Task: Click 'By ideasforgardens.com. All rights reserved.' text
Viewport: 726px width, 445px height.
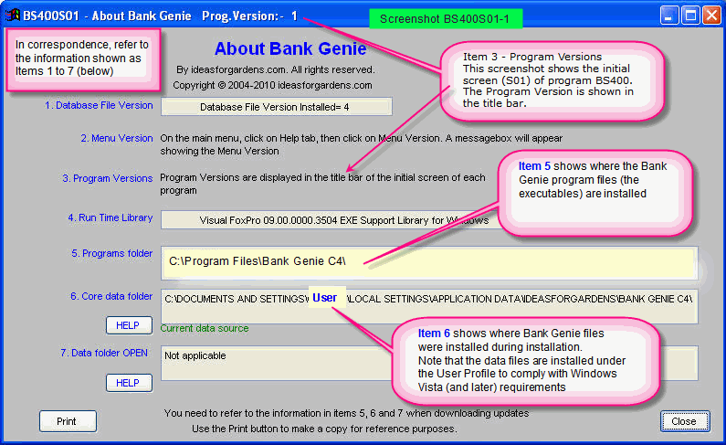Action: pyautogui.click(x=276, y=70)
